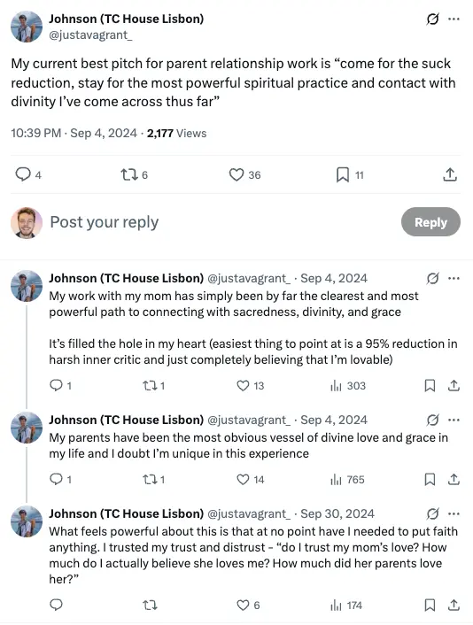Click the gray Reply button
This screenshot has width=473, height=625.
430,222
